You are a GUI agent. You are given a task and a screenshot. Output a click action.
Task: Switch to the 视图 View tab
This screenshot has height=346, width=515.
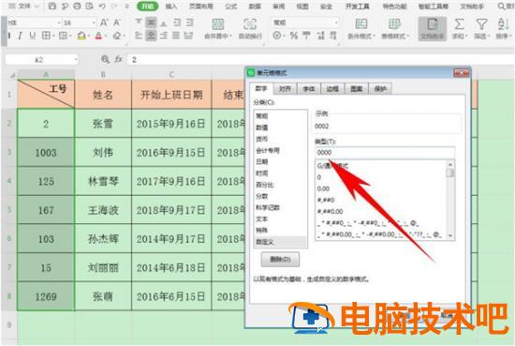pyautogui.click(x=302, y=6)
